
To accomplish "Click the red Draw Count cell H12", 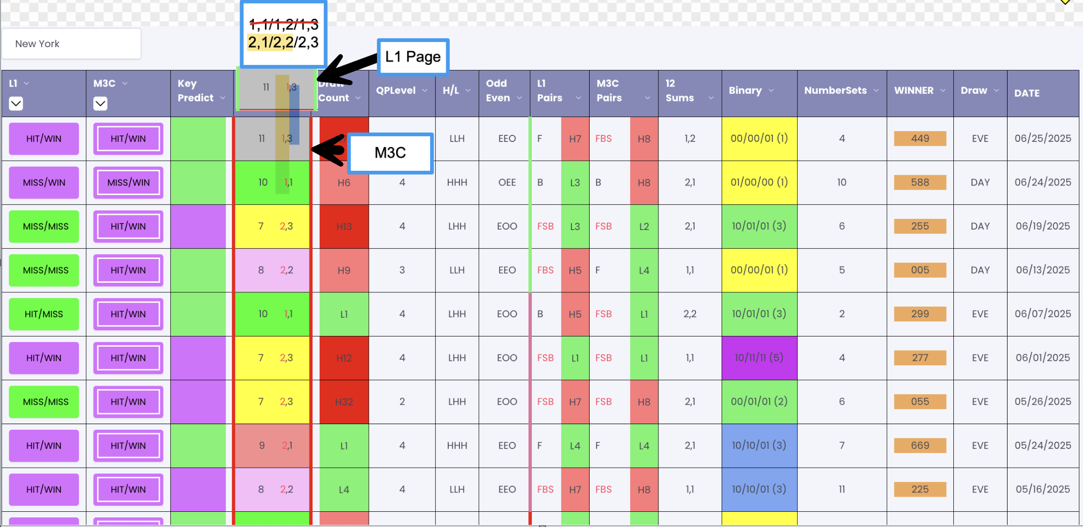I will 344,358.
